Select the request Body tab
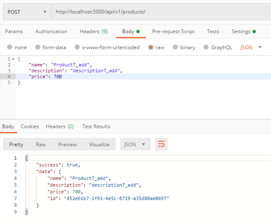The height and width of the screenshot is (224, 271). tap(131, 32)
